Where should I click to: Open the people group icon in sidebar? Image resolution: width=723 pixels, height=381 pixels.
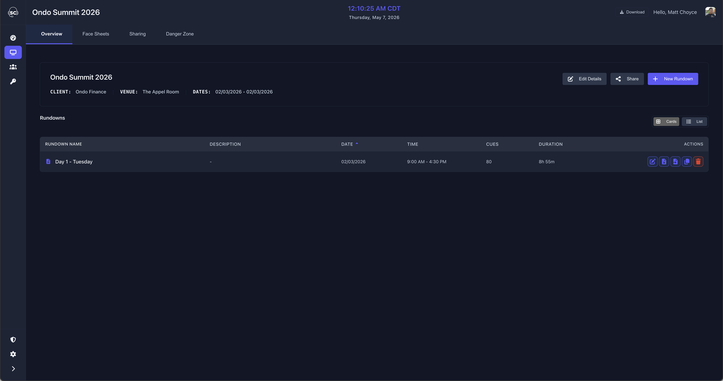(13, 67)
